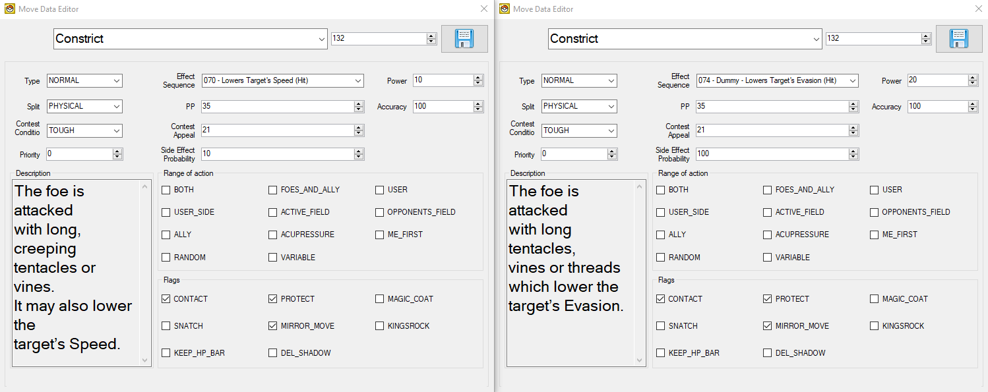Click the app icon in right window title bar

pyautogui.click(x=505, y=9)
